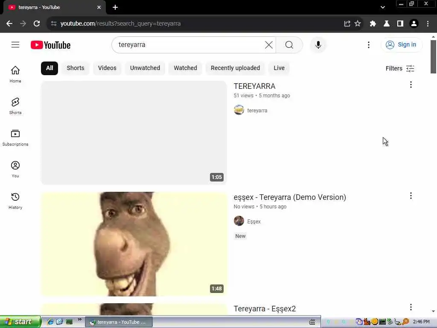
Task: Open options menu for eşşex Demo Version video
Action: click(411, 196)
